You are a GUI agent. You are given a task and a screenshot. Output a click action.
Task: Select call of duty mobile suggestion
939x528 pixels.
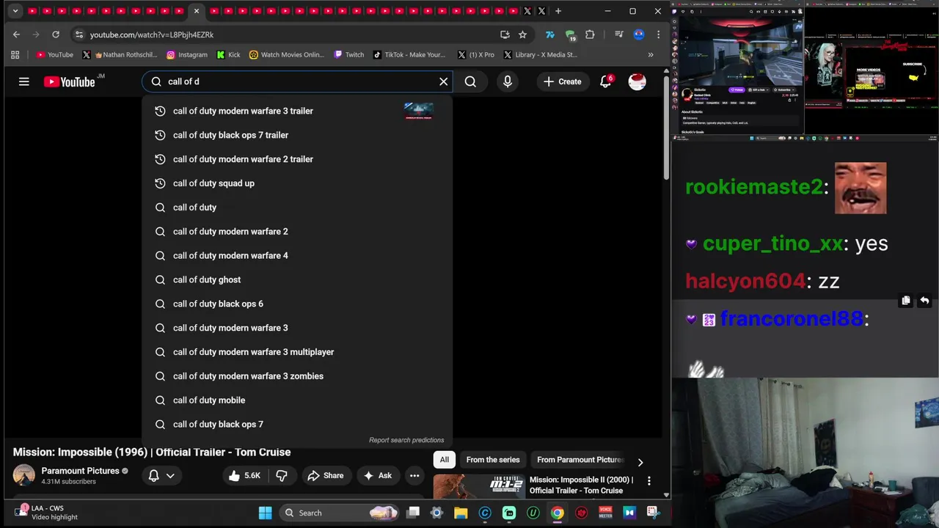(x=297, y=400)
